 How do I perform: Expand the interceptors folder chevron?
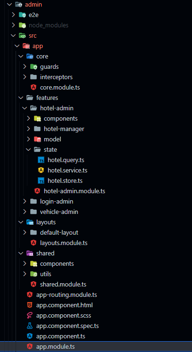click(25, 77)
